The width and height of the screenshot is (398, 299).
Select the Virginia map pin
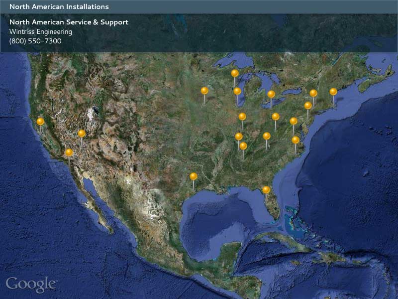click(294, 121)
